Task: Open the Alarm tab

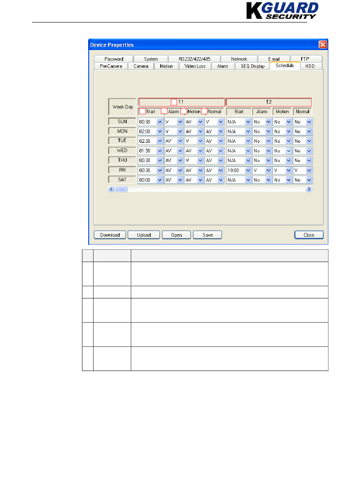Action: tap(223, 66)
